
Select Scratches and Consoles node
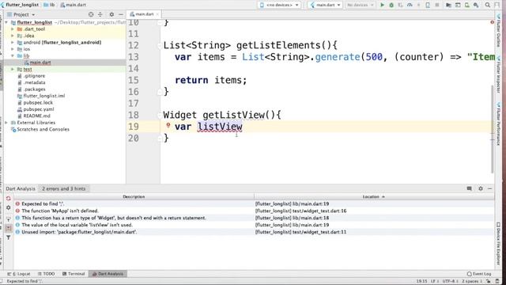43,129
